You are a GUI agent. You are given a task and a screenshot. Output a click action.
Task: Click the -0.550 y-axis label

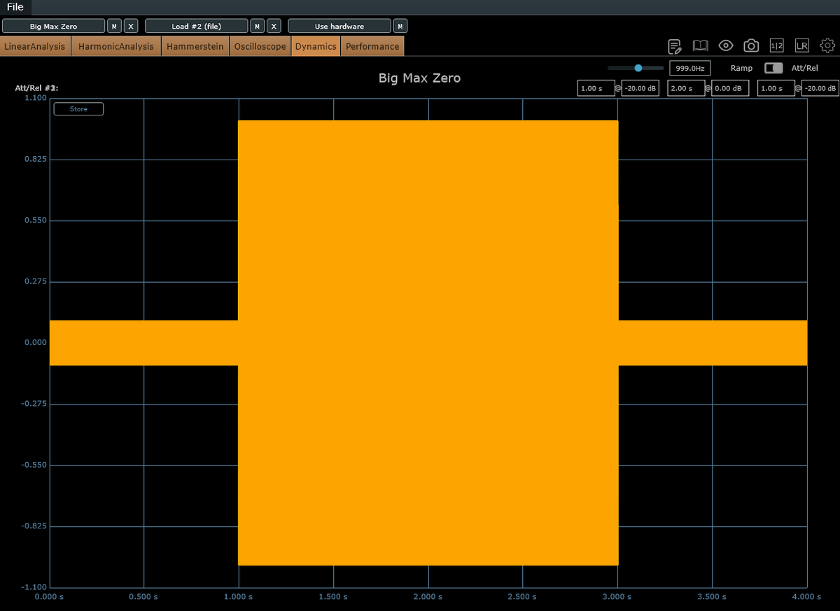[34, 465]
